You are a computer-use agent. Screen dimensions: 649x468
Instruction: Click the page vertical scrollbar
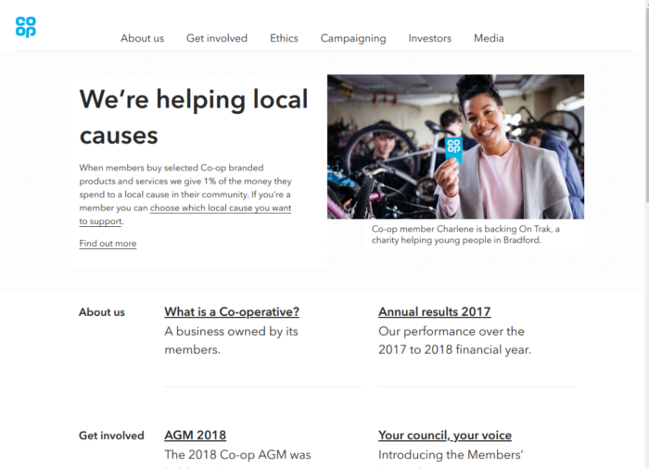tap(646, 234)
